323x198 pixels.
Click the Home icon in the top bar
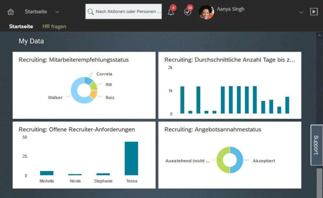[10, 12]
